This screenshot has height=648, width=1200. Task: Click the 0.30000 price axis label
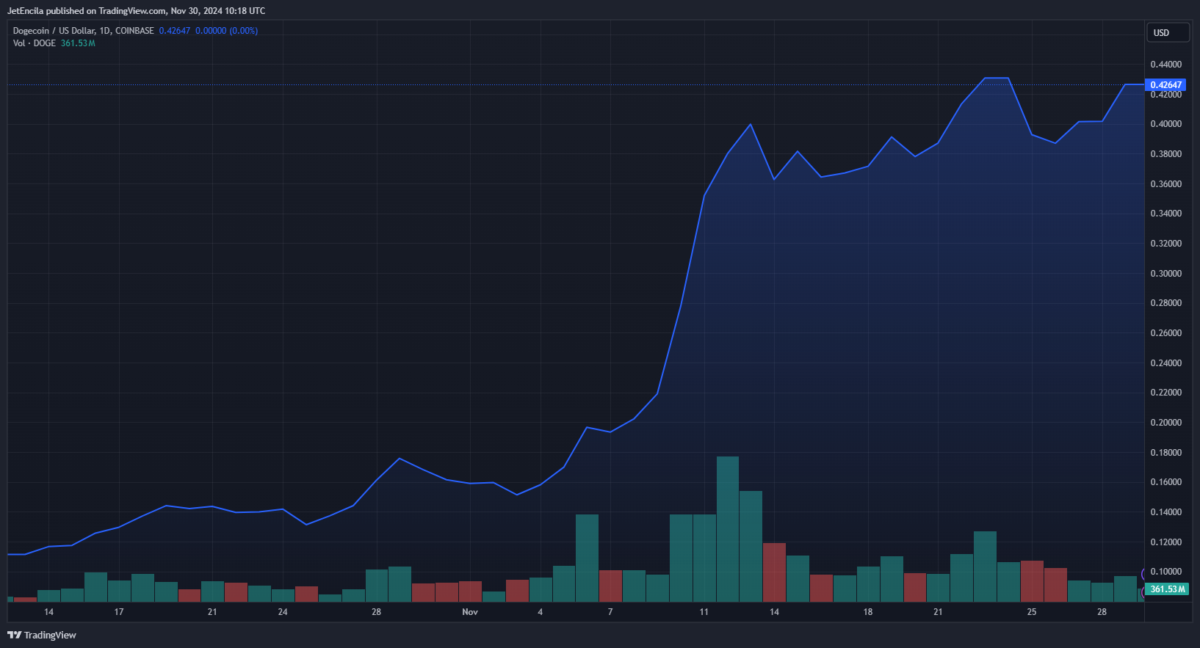tap(1165, 274)
